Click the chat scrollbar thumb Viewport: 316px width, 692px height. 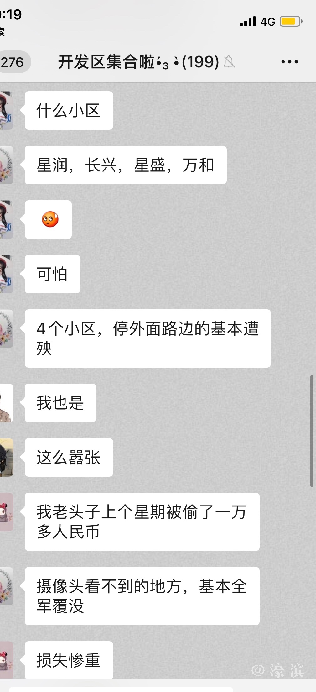(312, 431)
